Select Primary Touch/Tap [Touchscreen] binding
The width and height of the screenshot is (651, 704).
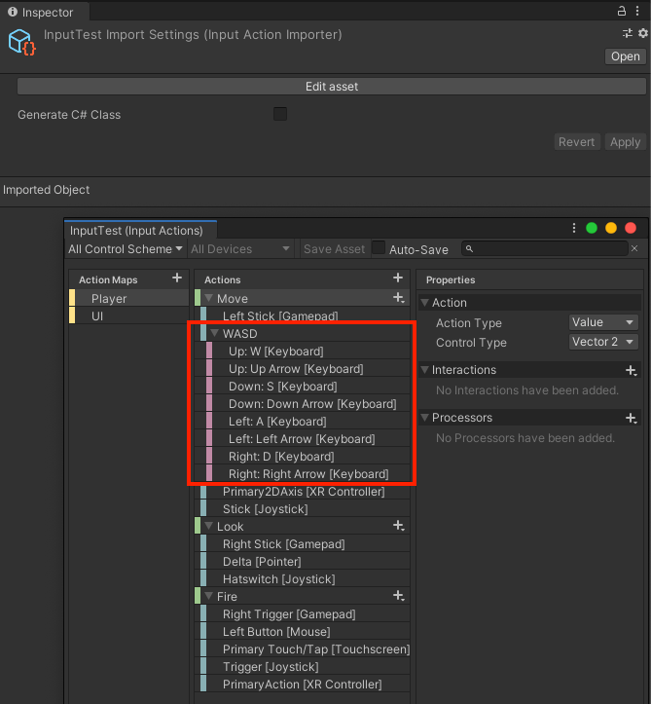point(305,648)
